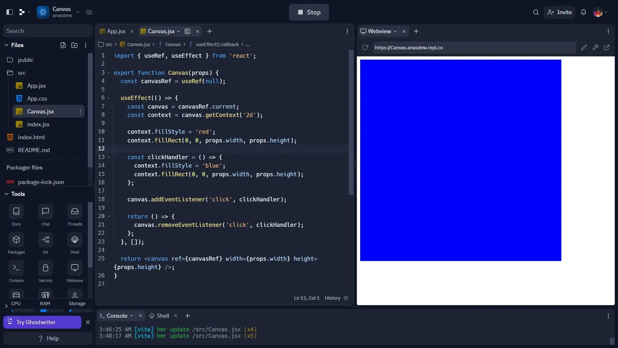Open the Threads tool
Image resolution: width=618 pixels, height=348 pixels.
click(75, 215)
